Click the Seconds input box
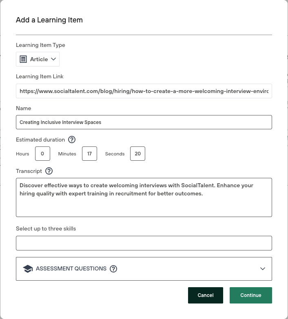The height and width of the screenshot is (319, 288). coord(137,154)
